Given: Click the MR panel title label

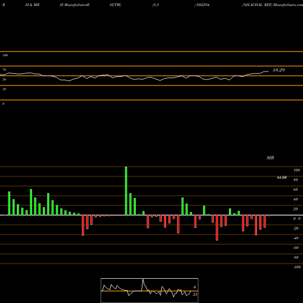Looking at the screenshot, I should pyautogui.click(x=270, y=158).
